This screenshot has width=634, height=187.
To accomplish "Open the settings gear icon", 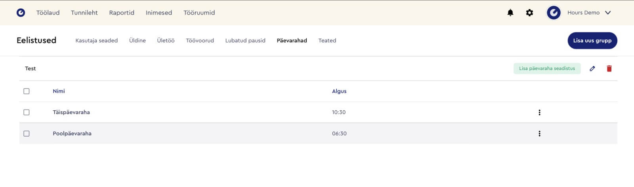I will pyautogui.click(x=529, y=13).
